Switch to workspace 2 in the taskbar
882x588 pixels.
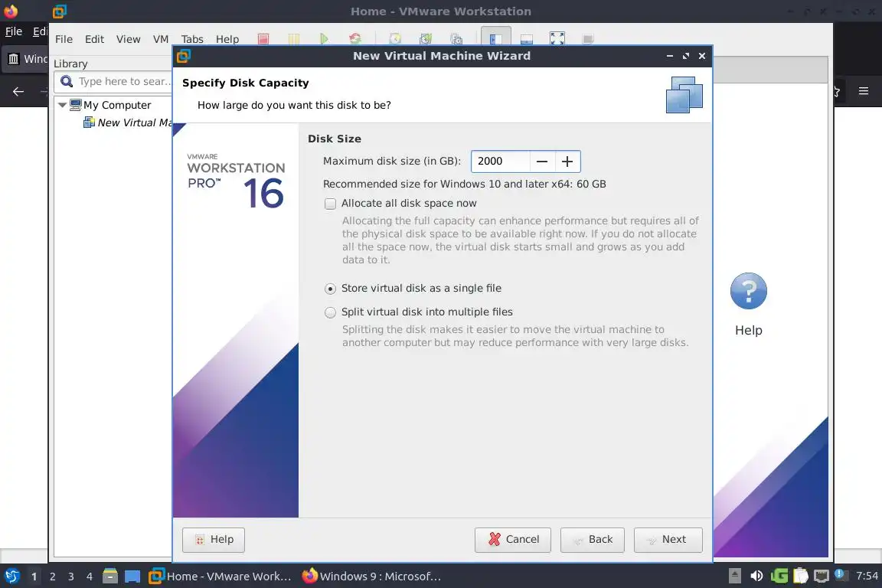click(52, 577)
